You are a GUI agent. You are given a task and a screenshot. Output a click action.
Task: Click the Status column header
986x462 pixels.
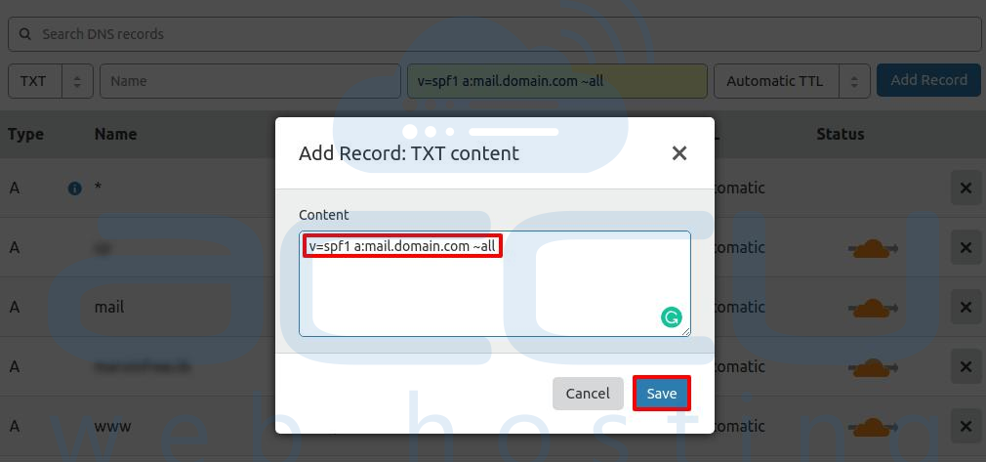point(841,134)
